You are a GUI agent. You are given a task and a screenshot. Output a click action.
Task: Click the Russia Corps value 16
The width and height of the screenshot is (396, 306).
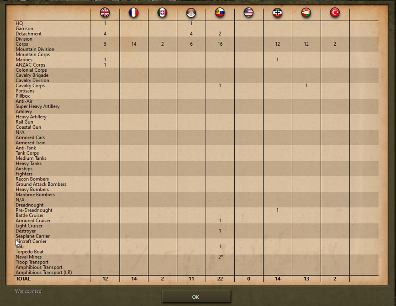220,44
